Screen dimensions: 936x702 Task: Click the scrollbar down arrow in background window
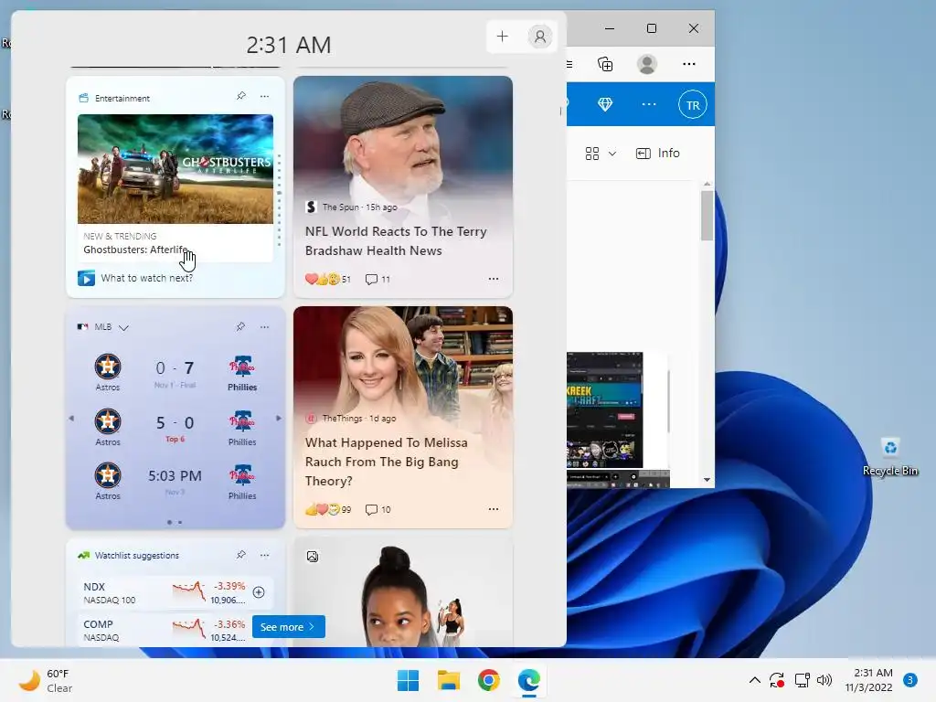pos(707,479)
